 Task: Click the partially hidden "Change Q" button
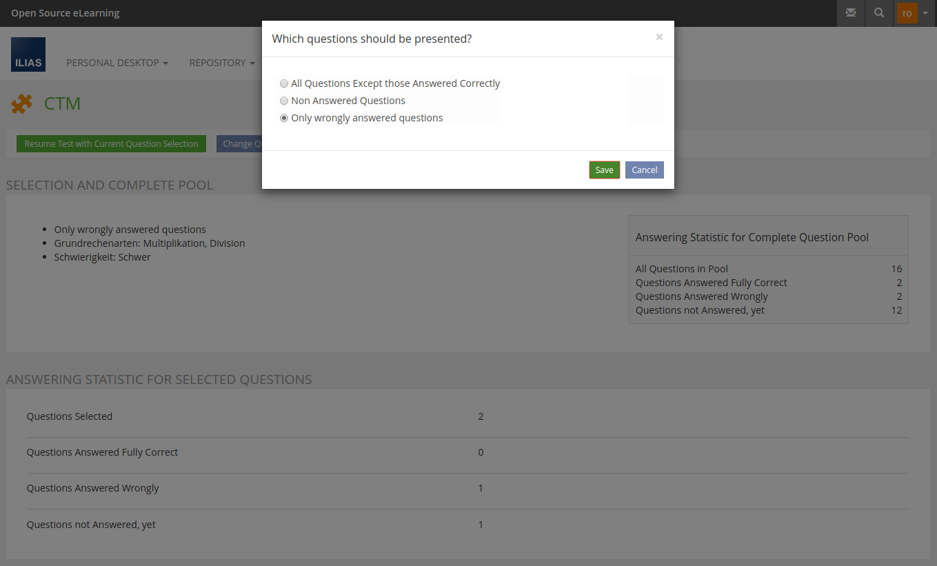pyautogui.click(x=239, y=144)
